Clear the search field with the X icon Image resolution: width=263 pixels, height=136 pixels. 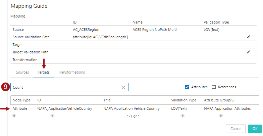123,87
